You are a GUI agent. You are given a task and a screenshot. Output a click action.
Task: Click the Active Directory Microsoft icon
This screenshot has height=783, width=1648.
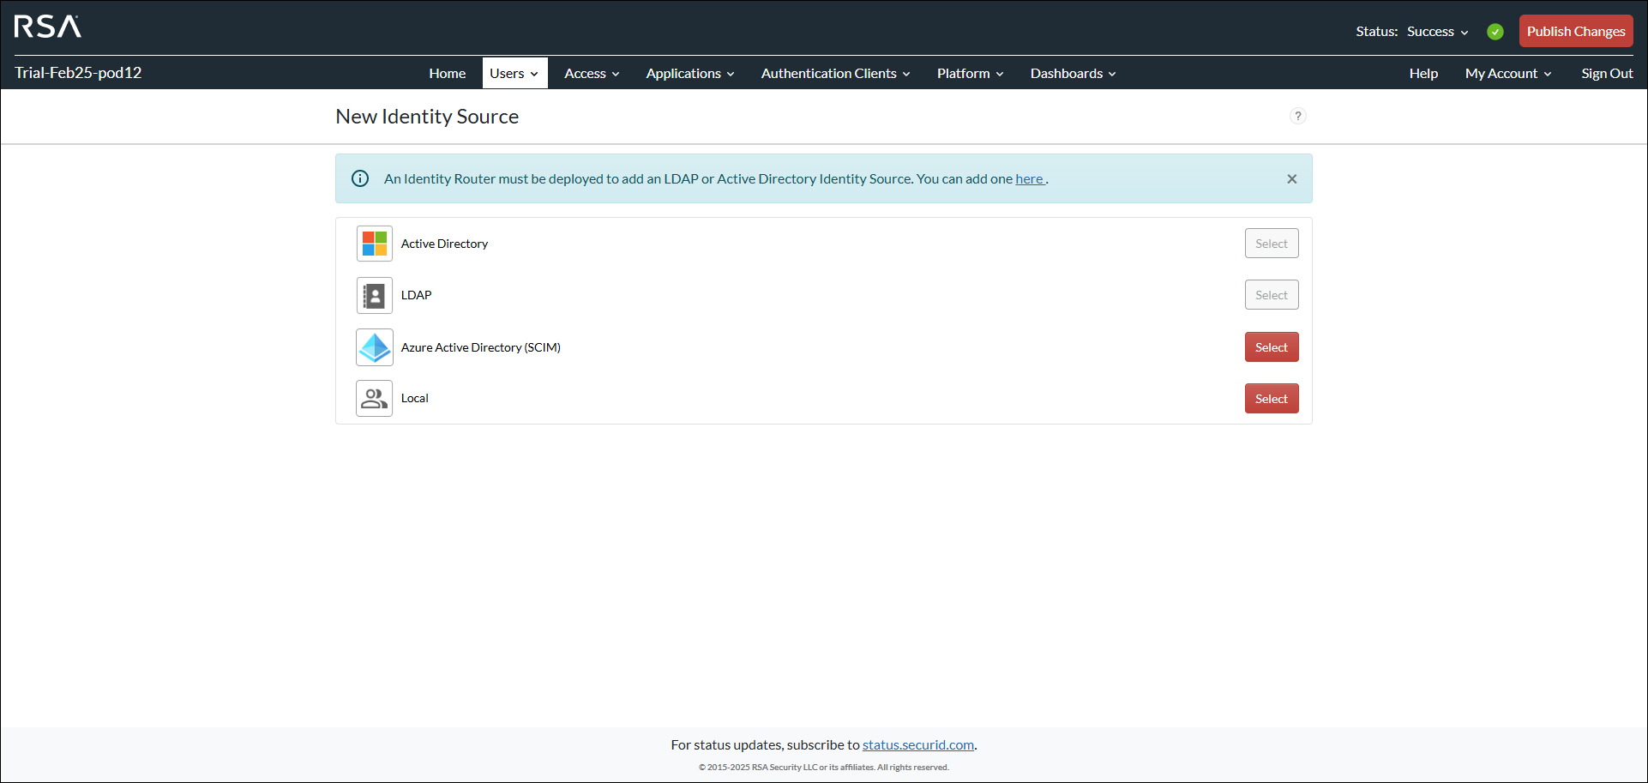pyautogui.click(x=374, y=243)
